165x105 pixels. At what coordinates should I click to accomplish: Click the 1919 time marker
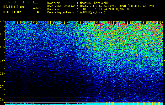(x=144, y=23)
